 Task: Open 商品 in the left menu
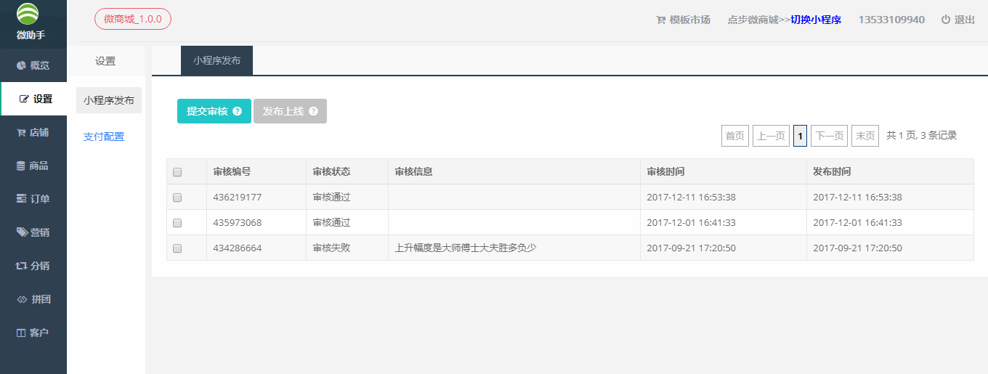tap(33, 166)
